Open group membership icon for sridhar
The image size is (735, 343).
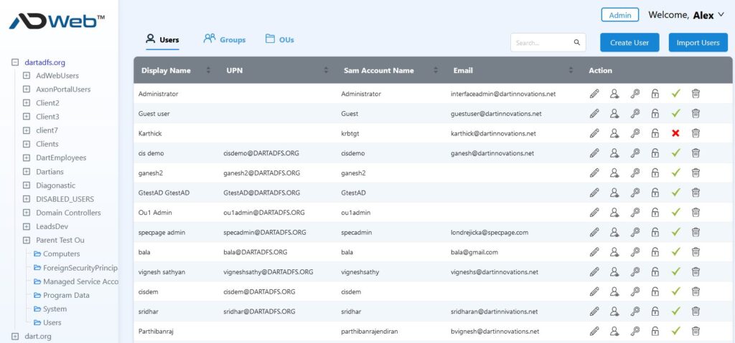[614, 311]
